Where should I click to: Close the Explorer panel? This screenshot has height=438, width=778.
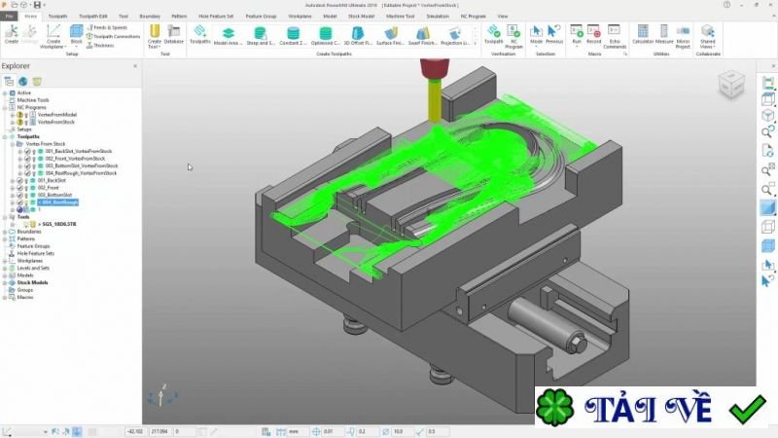click(x=135, y=66)
